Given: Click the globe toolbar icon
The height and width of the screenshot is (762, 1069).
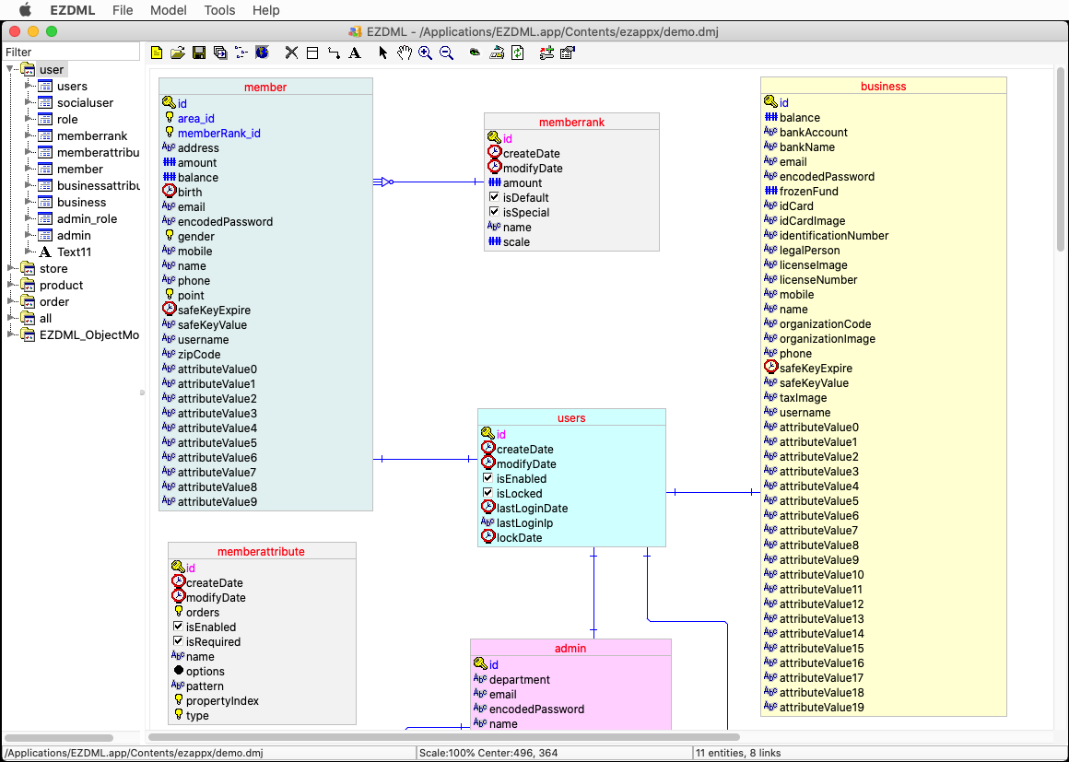Looking at the screenshot, I should pos(263,53).
